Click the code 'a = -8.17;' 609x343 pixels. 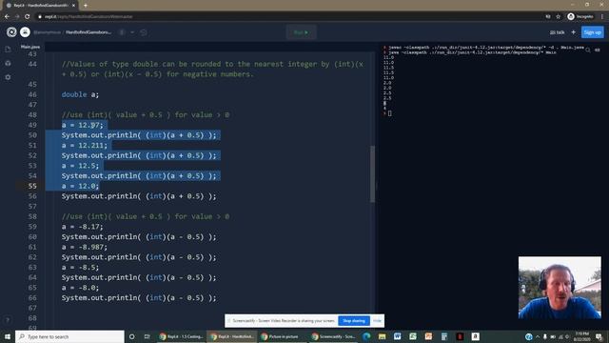pos(83,227)
